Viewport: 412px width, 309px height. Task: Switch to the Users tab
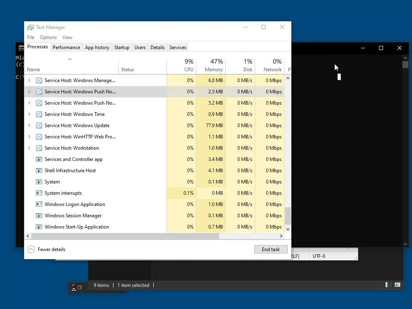(140, 47)
